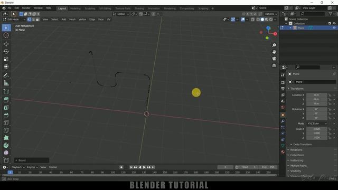The height and width of the screenshot is (190, 338).
Task: Click the zoom view magnifier icon
Action: tap(274, 45)
